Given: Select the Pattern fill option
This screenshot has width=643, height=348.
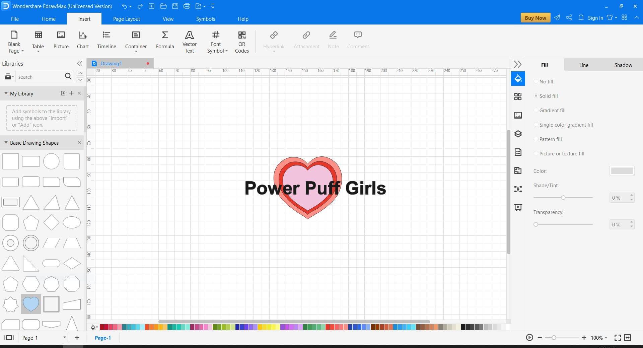Looking at the screenshot, I should (x=548, y=139).
